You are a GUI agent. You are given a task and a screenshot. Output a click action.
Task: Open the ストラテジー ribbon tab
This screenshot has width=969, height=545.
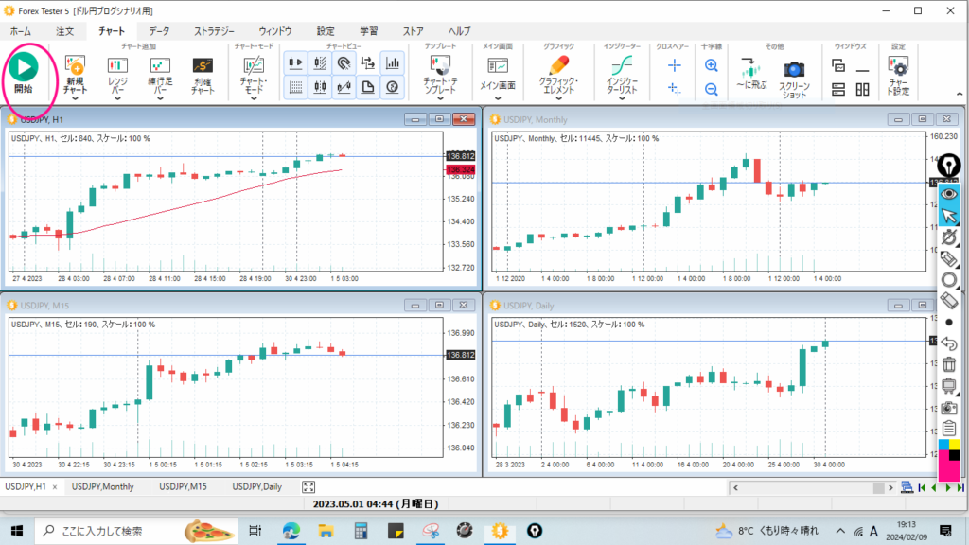[x=214, y=31]
